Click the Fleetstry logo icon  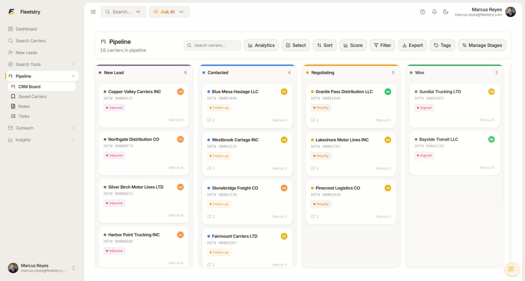pos(12,12)
